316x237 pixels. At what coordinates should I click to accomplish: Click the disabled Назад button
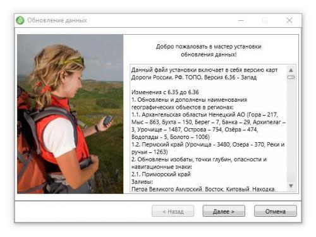point(173,211)
